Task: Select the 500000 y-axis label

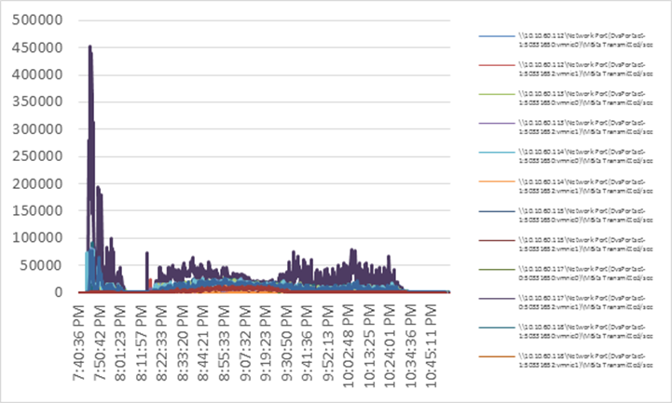Action: (x=37, y=20)
